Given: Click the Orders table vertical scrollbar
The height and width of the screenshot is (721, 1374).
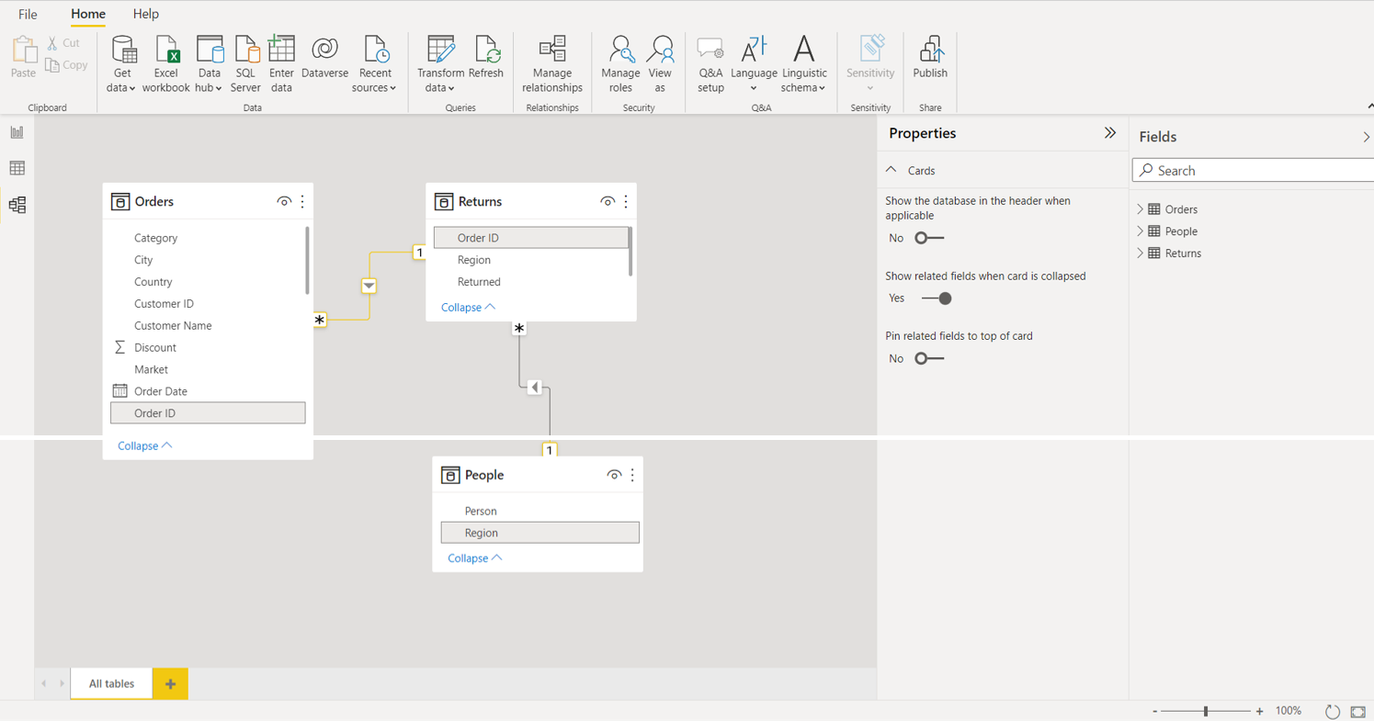Looking at the screenshot, I should [x=307, y=261].
